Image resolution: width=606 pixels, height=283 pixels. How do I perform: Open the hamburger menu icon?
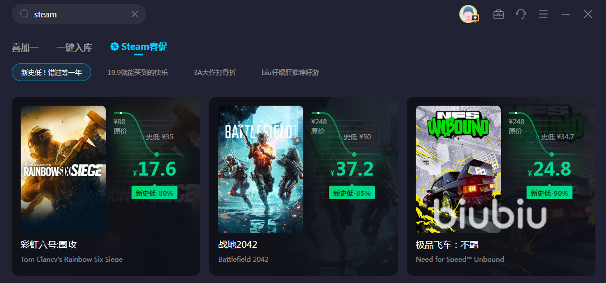[x=543, y=15]
